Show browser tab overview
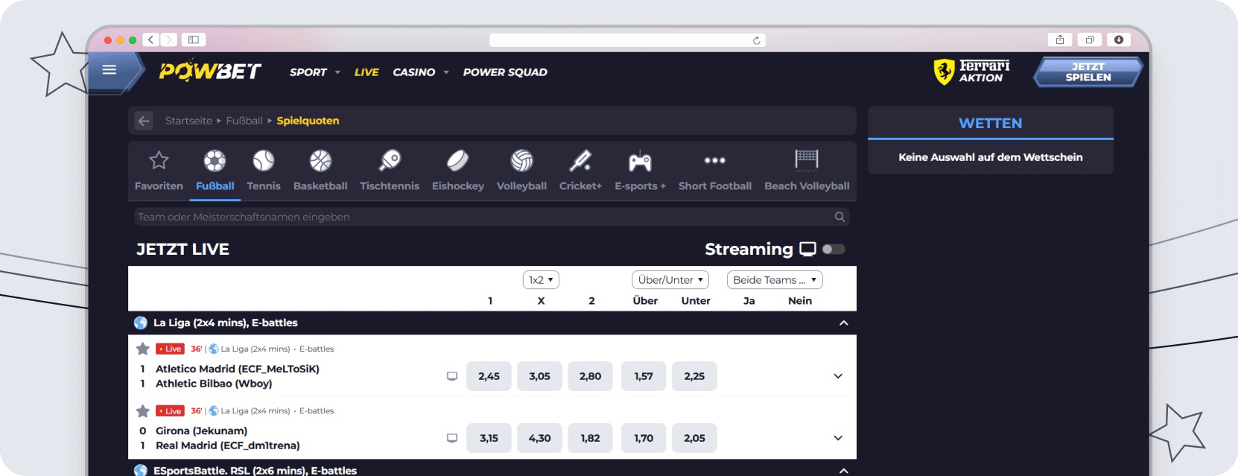The image size is (1238, 476). [x=1090, y=39]
